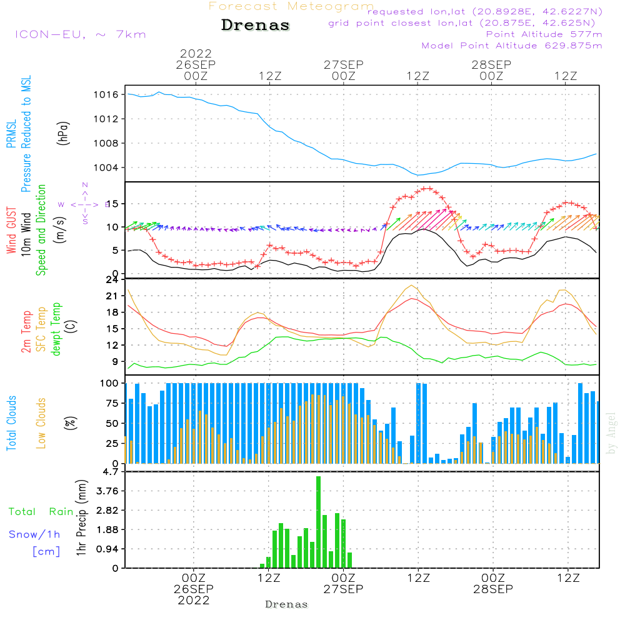Click the top '28SEP 00Z' time label
The height and width of the screenshot is (625, 625).
[x=491, y=70]
